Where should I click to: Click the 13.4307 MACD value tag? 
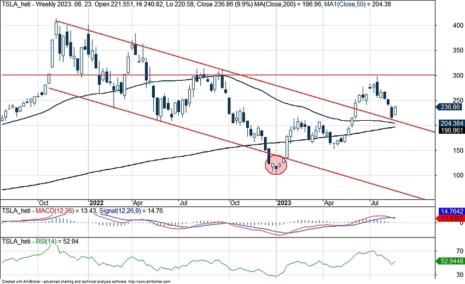pyautogui.click(x=451, y=218)
